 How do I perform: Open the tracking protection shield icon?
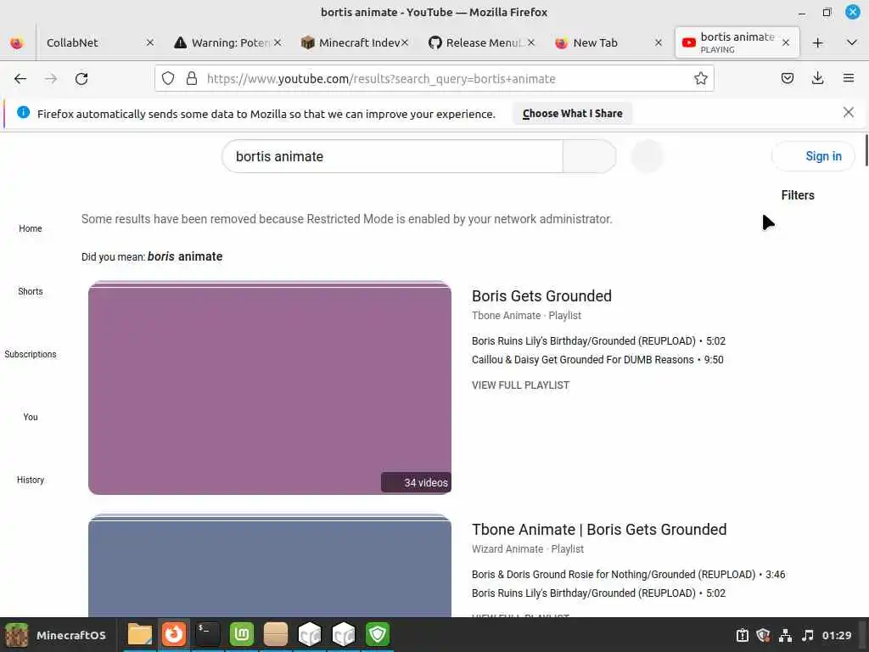pos(168,79)
